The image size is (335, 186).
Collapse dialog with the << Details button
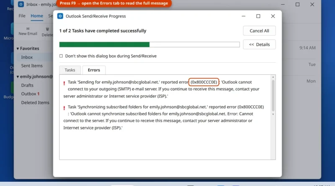(x=259, y=44)
